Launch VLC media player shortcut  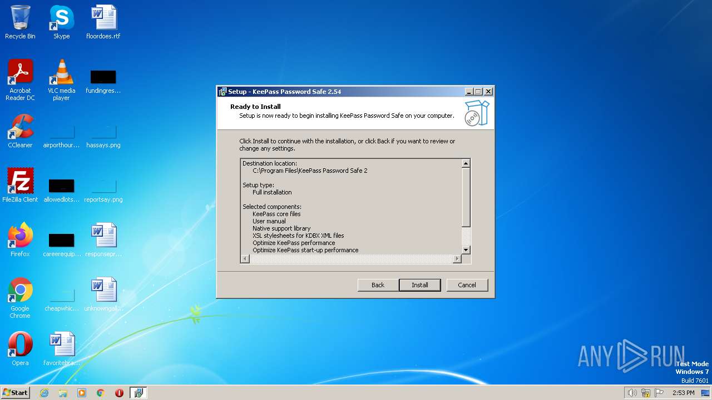[61, 80]
